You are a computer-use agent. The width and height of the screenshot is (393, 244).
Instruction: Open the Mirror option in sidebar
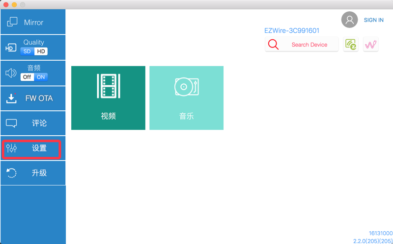pos(33,22)
